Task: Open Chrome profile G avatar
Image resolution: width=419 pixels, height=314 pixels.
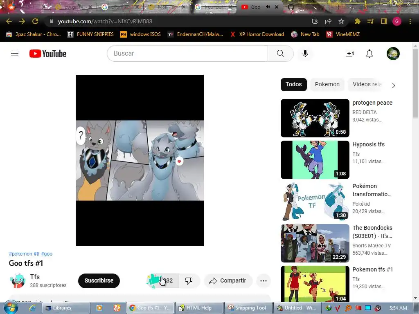Action: point(396,21)
